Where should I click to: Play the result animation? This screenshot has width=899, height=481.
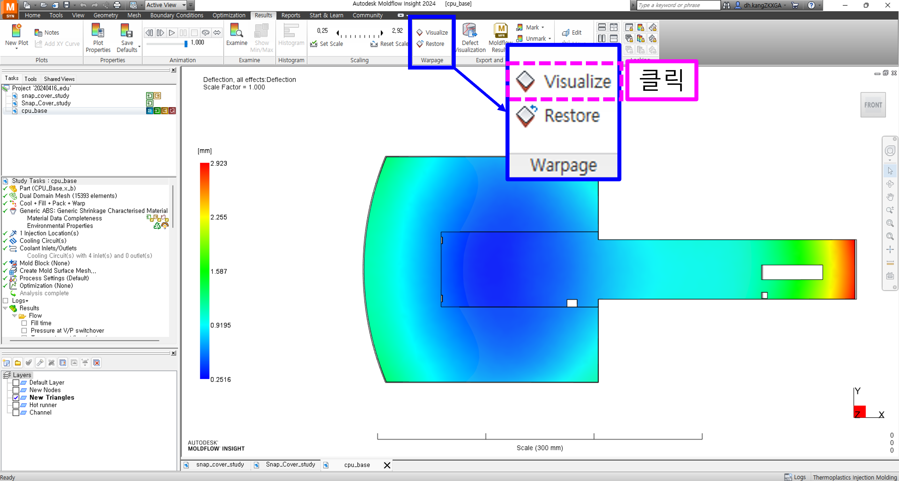coord(172,33)
